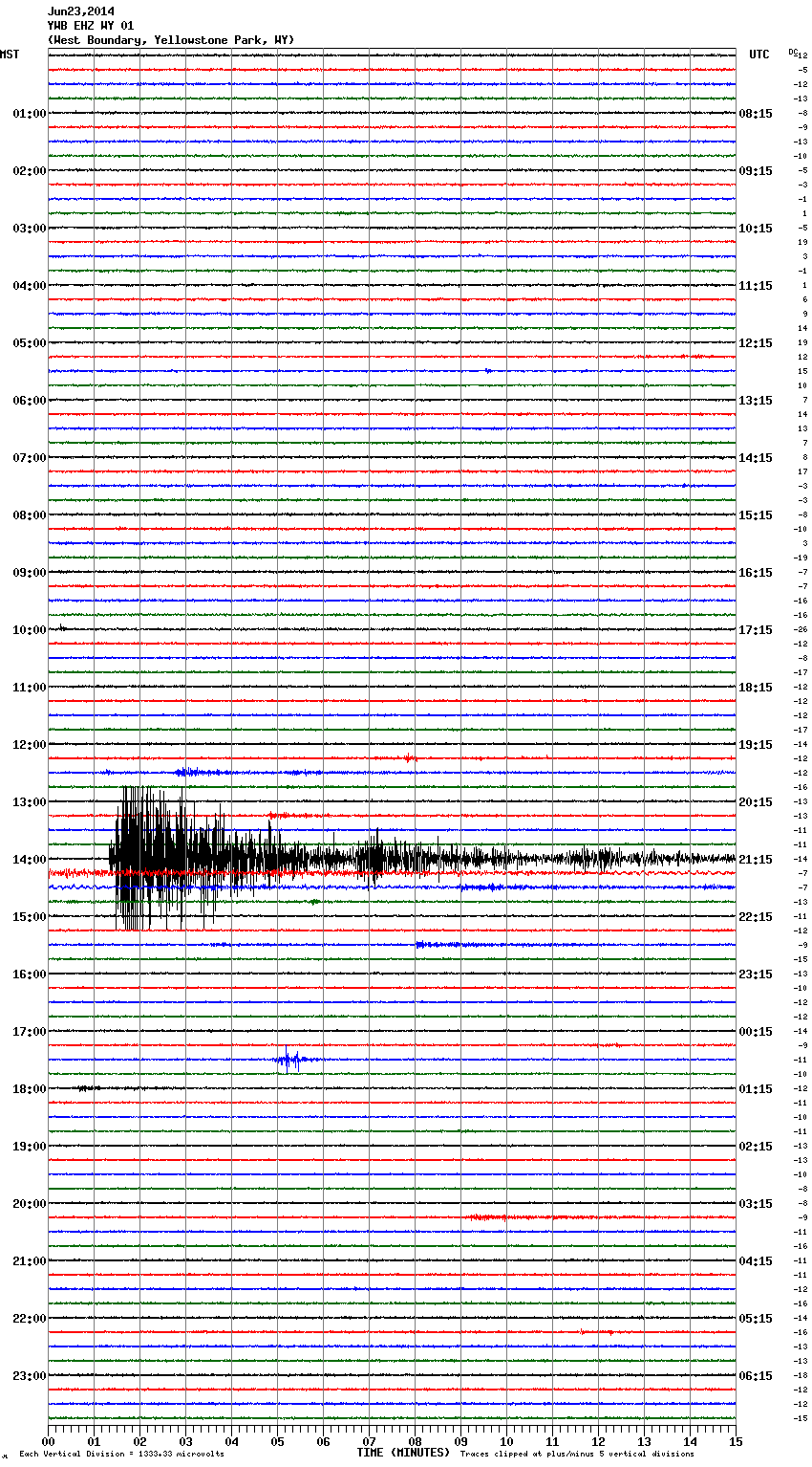812x1467 pixels.
Task: Click minute 15 on the bottom axis
Action: click(x=736, y=1441)
